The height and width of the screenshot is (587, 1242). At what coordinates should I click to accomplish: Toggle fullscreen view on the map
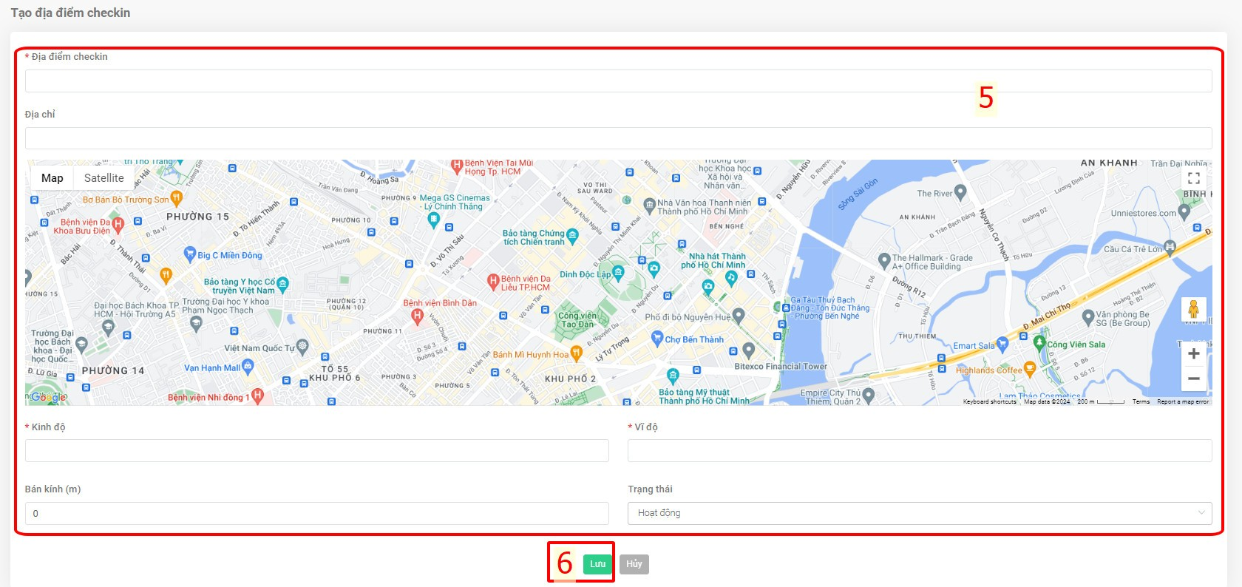[x=1193, y=178]
